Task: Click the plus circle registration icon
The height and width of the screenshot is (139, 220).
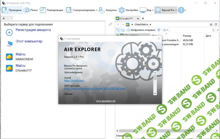Action: point(9,33)
